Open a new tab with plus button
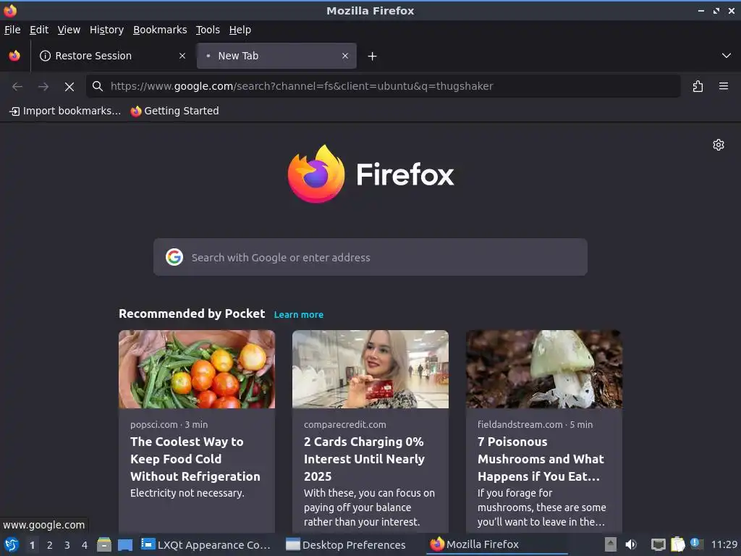The width and height of the screenshot is (741, 556). 373,56
